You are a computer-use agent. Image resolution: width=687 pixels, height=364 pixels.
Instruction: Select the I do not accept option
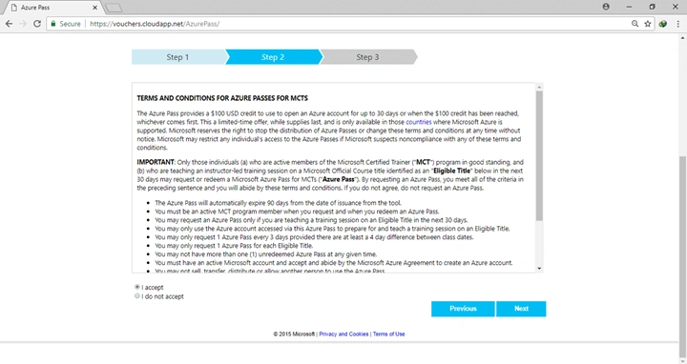click(x=137, y=296)
